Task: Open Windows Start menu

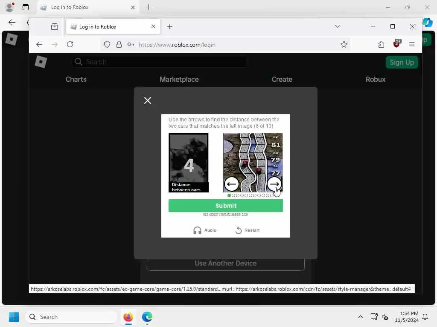Action: click(14, 317)
